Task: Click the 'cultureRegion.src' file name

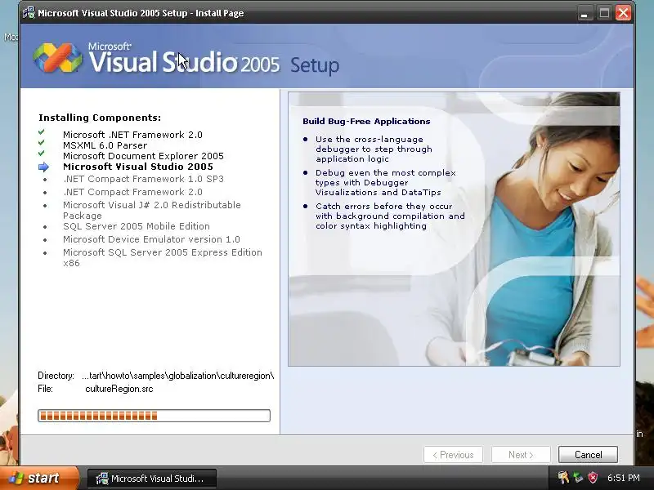Action: pyautogui.click(x=119, y=389)
